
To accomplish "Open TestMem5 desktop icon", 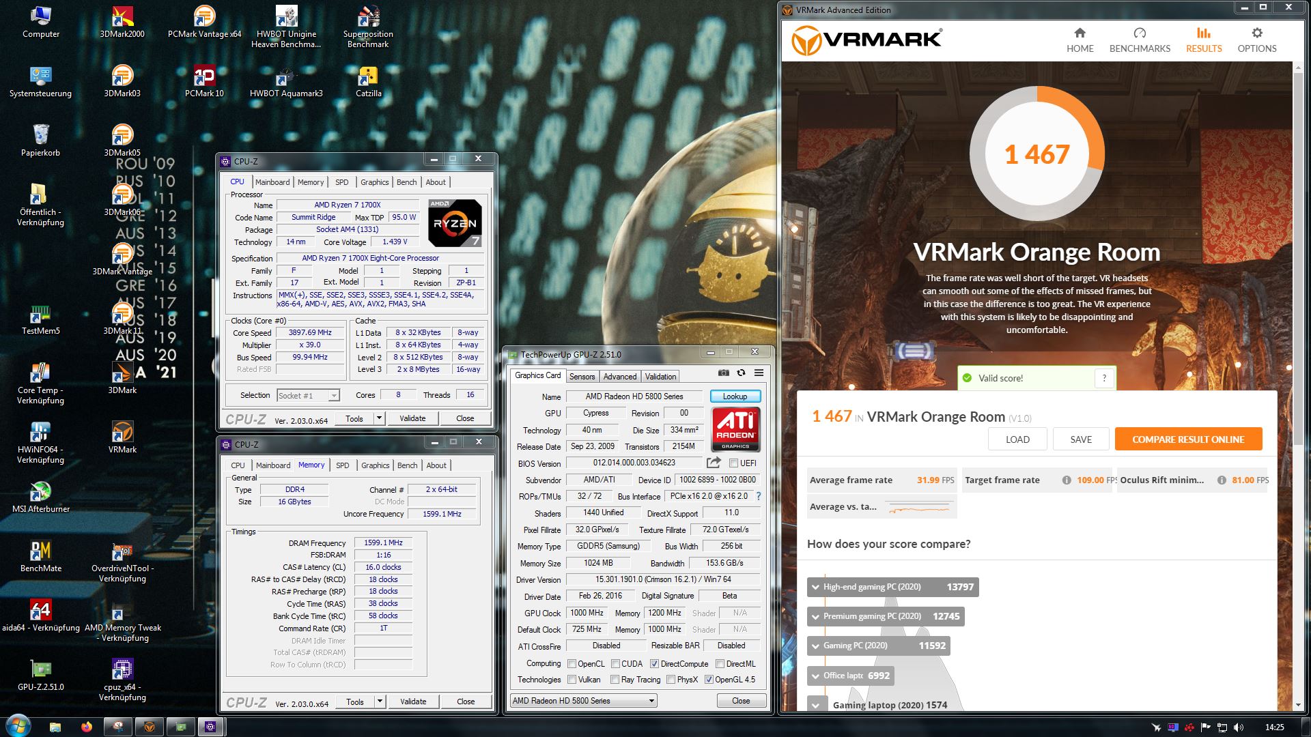I will pos(41,319).
